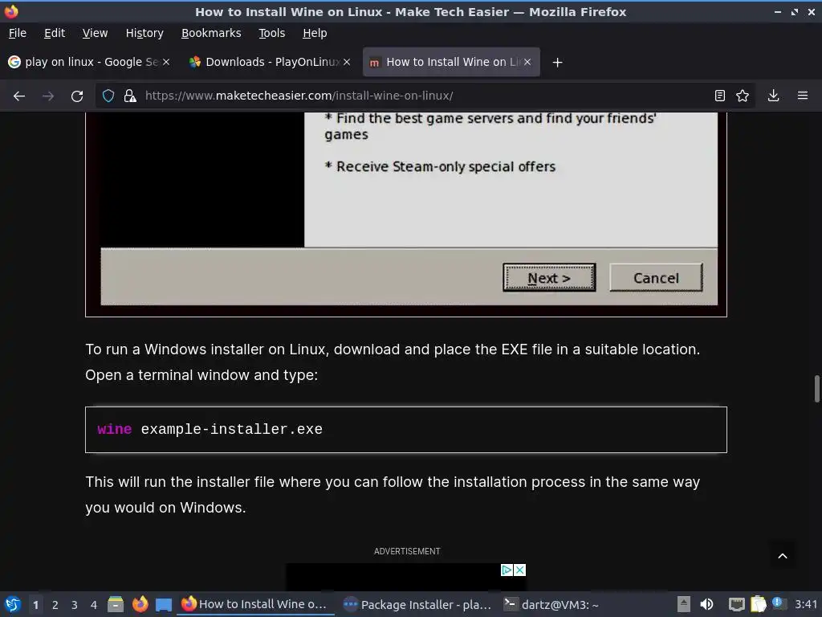Open the network status tray icon
822x617 pixels.
coord(737,604)
